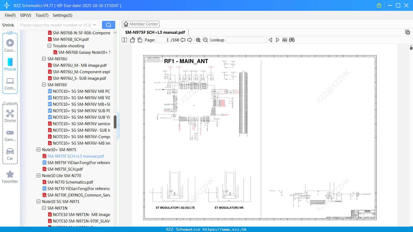
Task: Open the File(F) menu
Action: click(x=10, y=15)
